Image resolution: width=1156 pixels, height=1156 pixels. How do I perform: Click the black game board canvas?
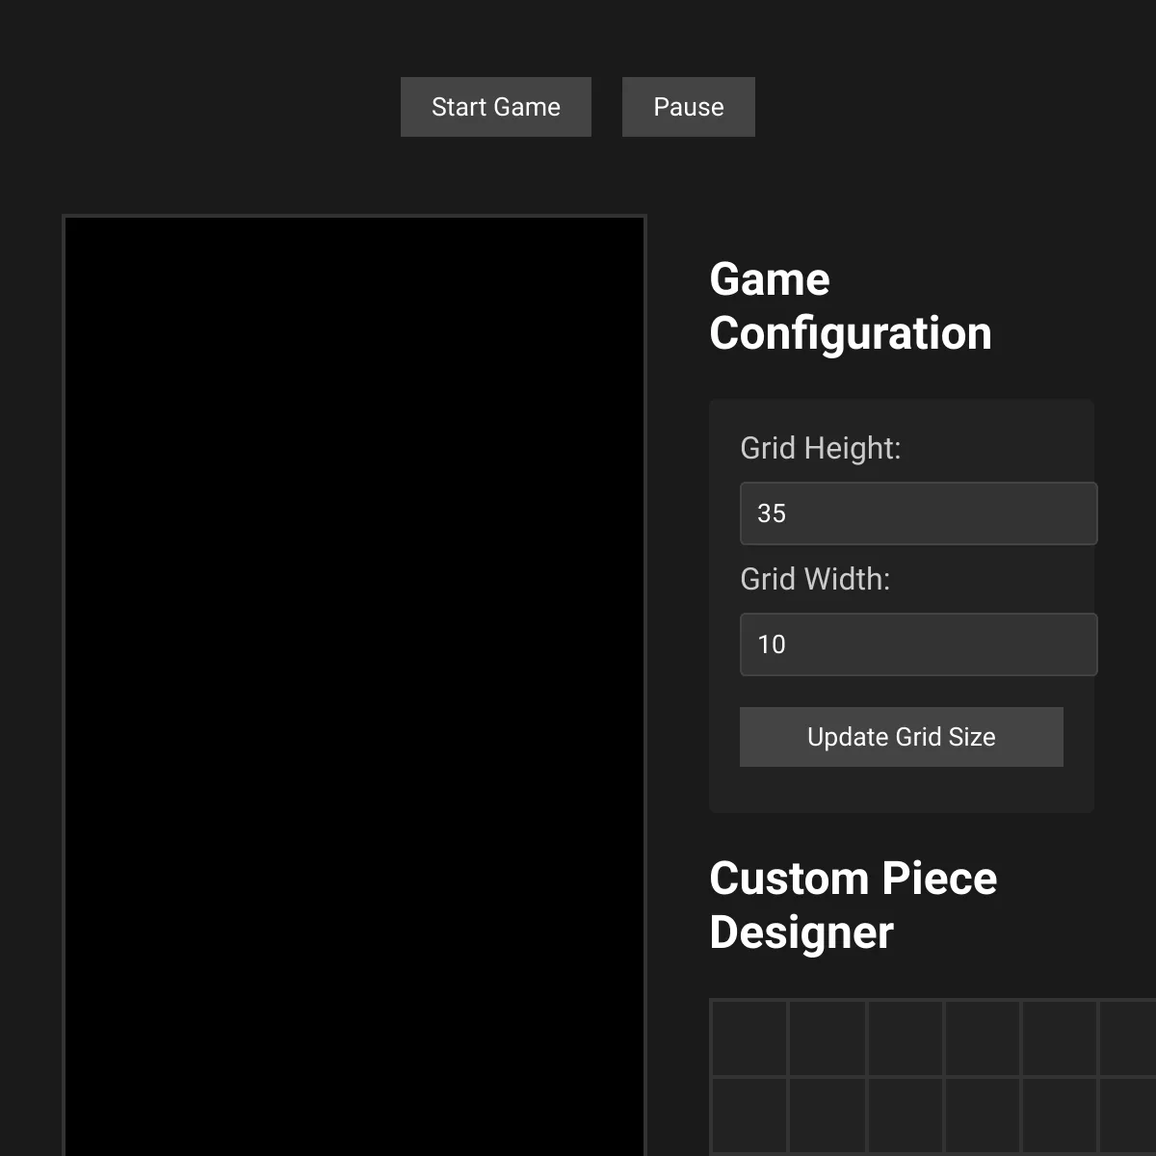[354, 674]
